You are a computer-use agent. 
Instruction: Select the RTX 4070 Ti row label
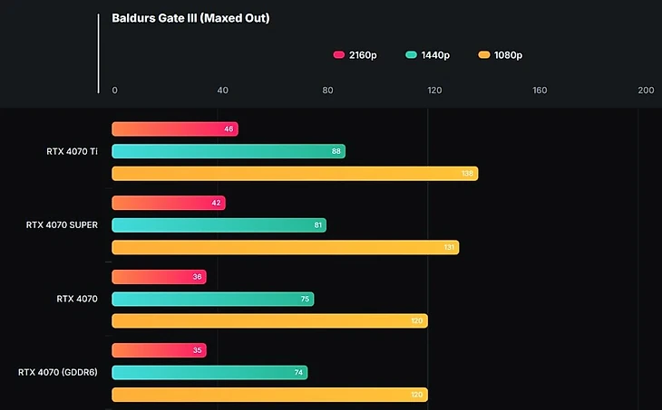73,151
